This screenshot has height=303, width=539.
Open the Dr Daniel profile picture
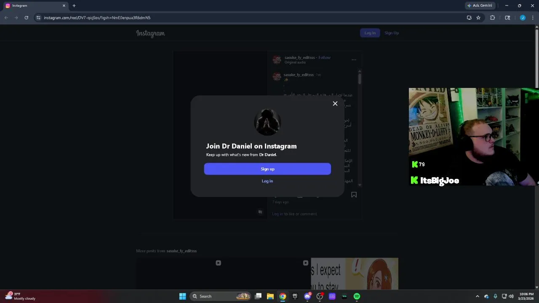(x=267, y=122)
